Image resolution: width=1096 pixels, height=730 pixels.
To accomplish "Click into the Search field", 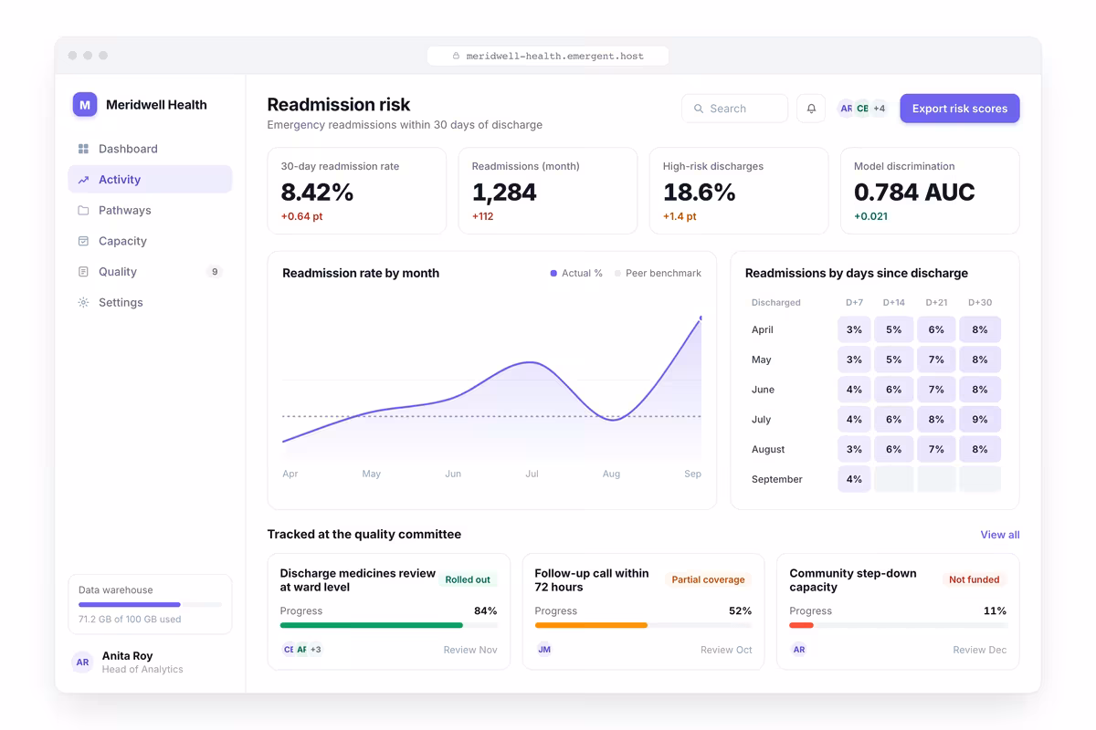I will click(x=734, y=109).
